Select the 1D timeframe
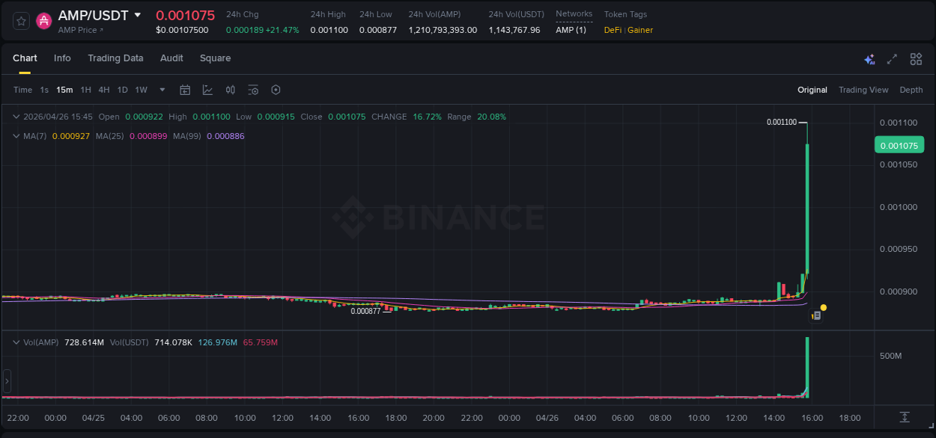The width and height of the screenshot is (936, 438). tap(122, 90)
